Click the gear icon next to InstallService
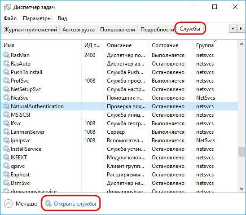 tap(6, 149)
